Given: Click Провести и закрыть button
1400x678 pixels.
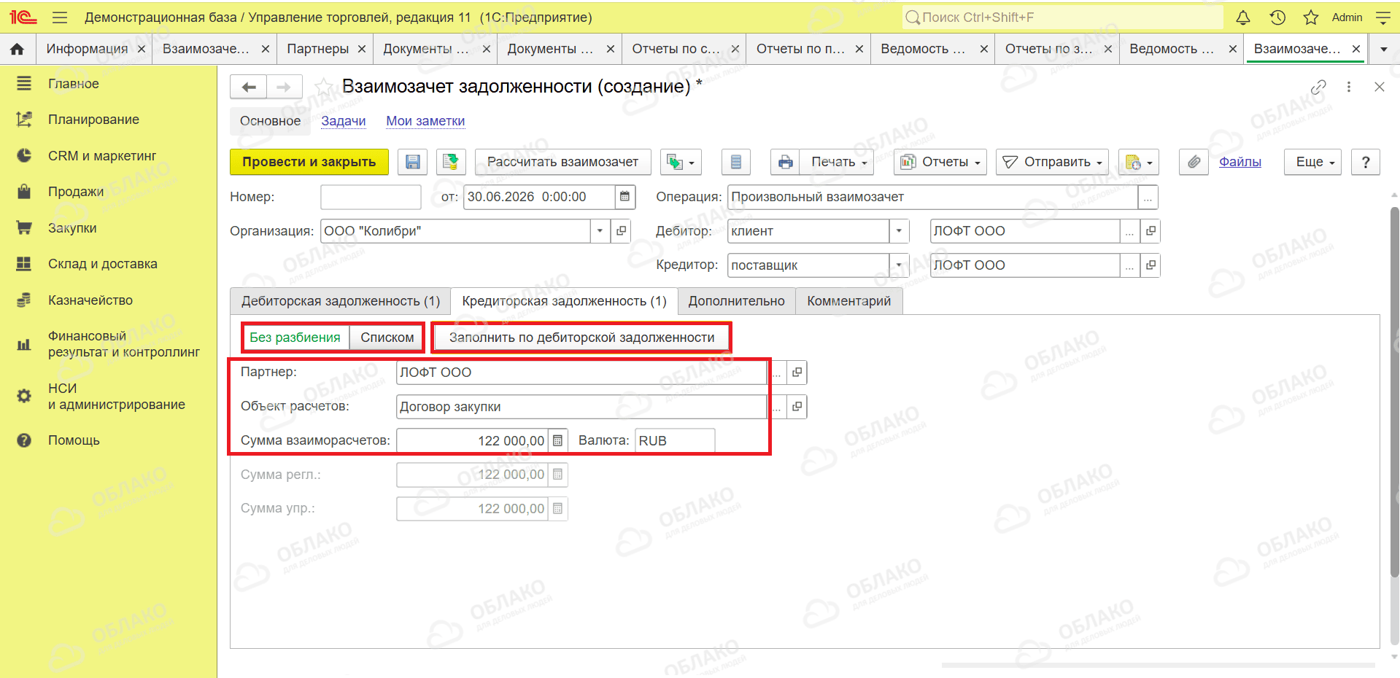Looking at the screenshot, I should tap(309, 162).
